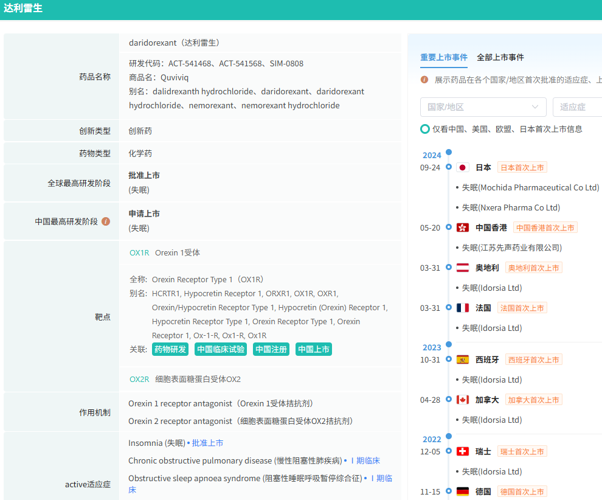Viewport: 602px width, 500px height.
Task: Click the Canada flag icon
Action: coord(463,400)
